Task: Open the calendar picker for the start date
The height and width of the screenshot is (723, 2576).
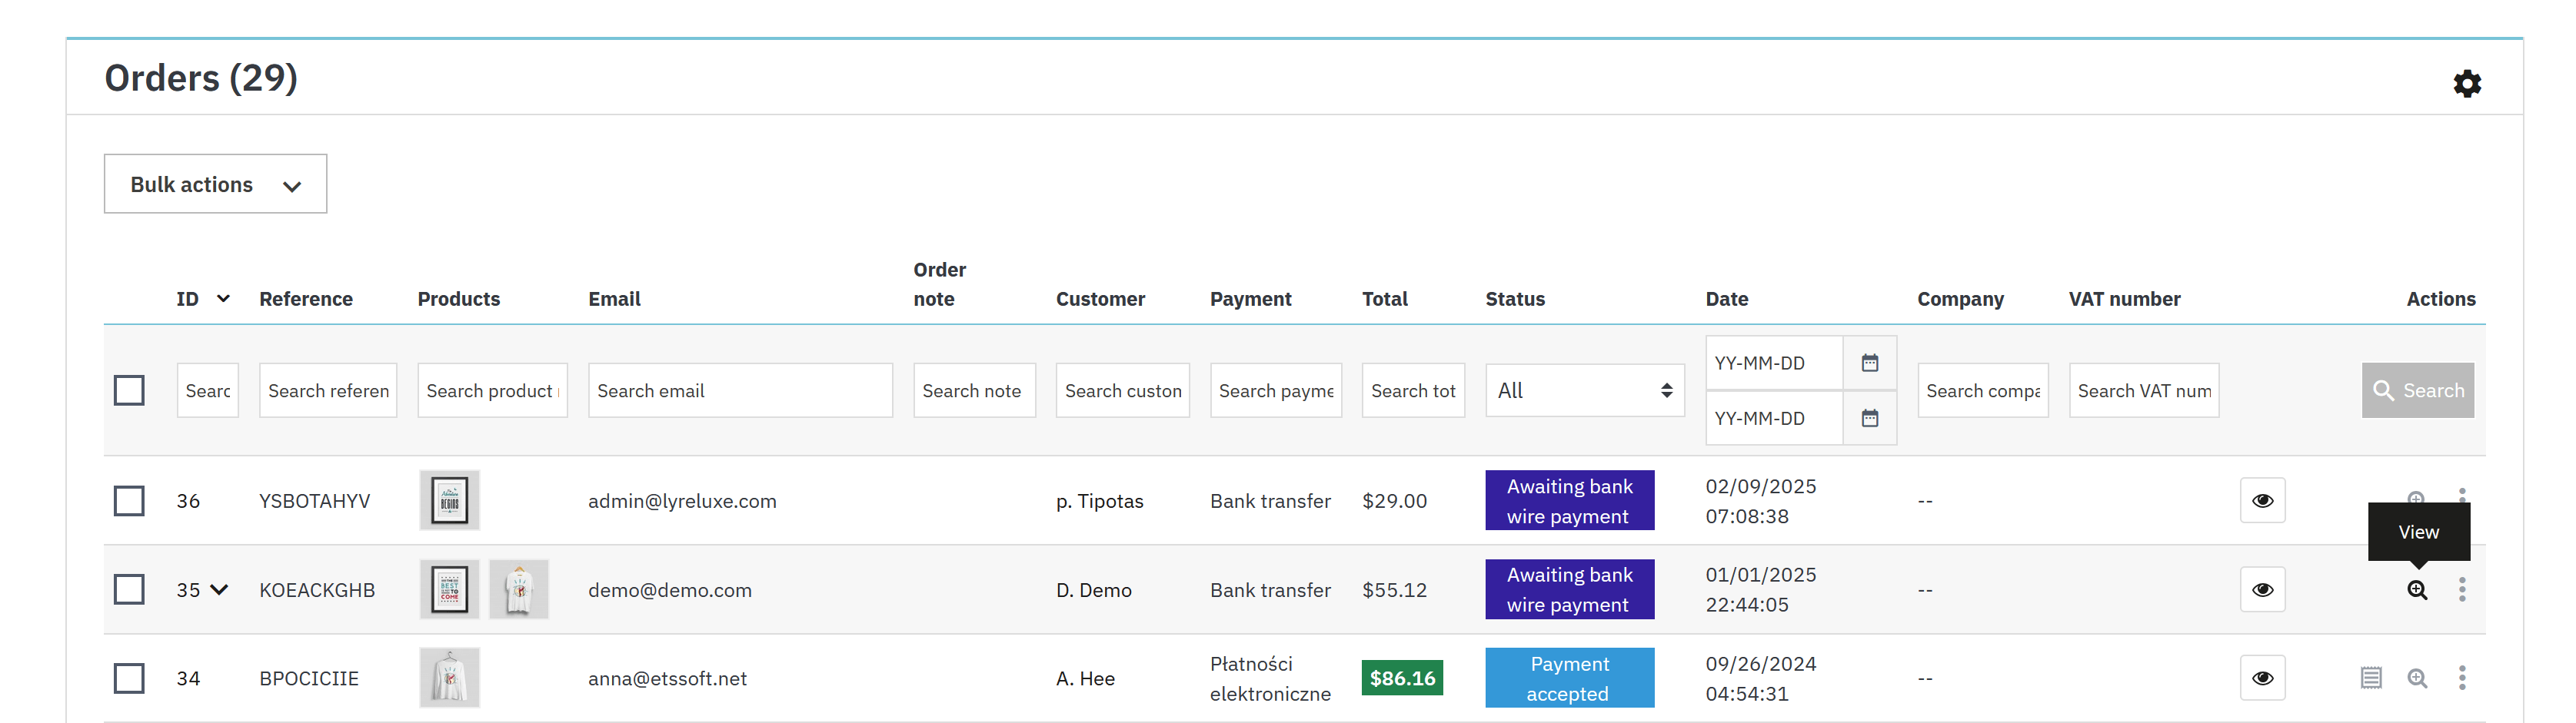Action: pos(1870,363)
